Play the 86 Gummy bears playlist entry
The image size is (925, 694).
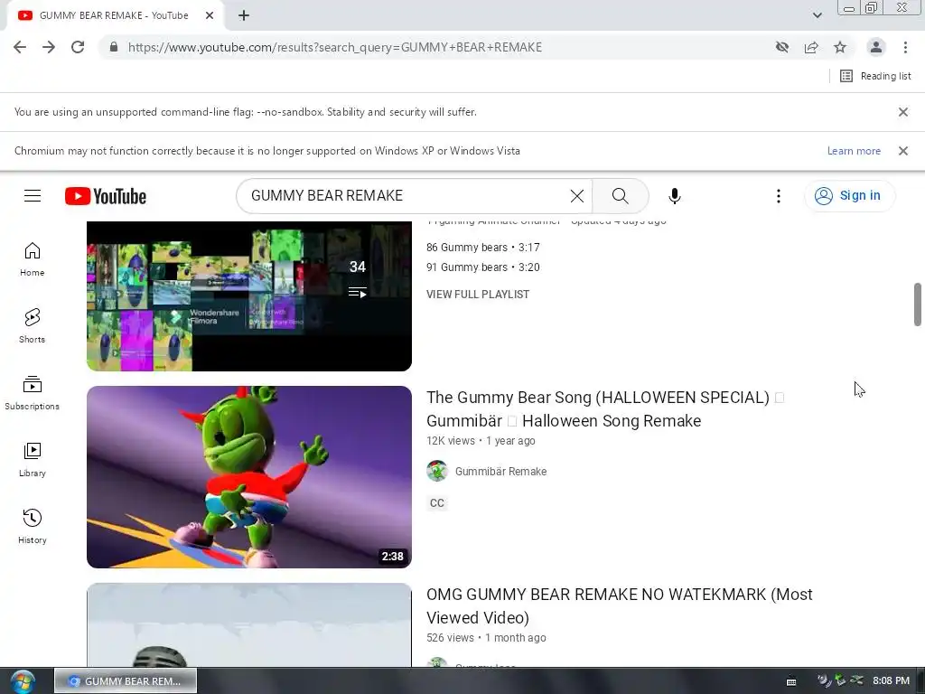tap(483, 248)
